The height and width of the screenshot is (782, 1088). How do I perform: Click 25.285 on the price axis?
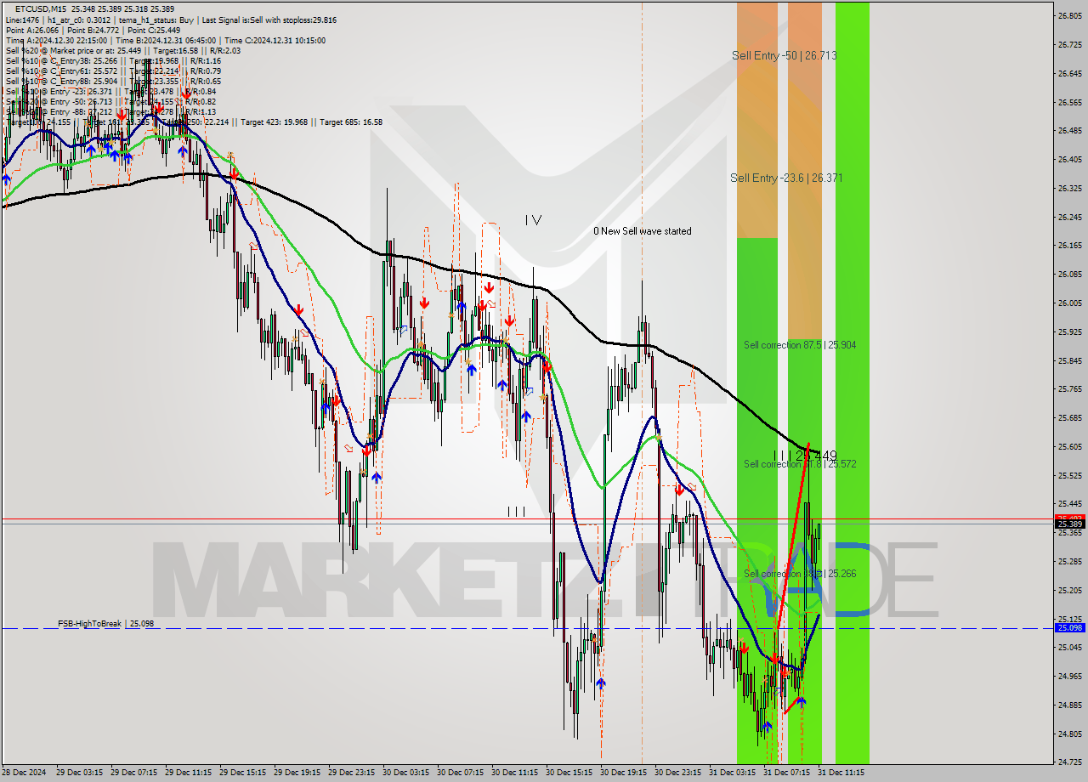coord(1069,561)
